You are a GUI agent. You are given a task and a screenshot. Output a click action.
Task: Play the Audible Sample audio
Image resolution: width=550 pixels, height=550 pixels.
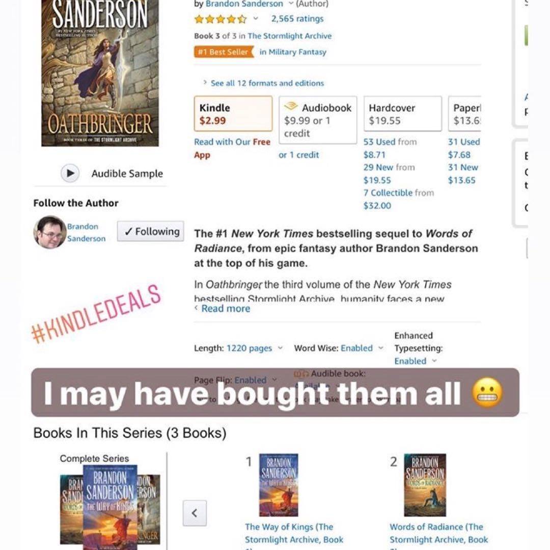pyautogui.click(x=70, y=173)
